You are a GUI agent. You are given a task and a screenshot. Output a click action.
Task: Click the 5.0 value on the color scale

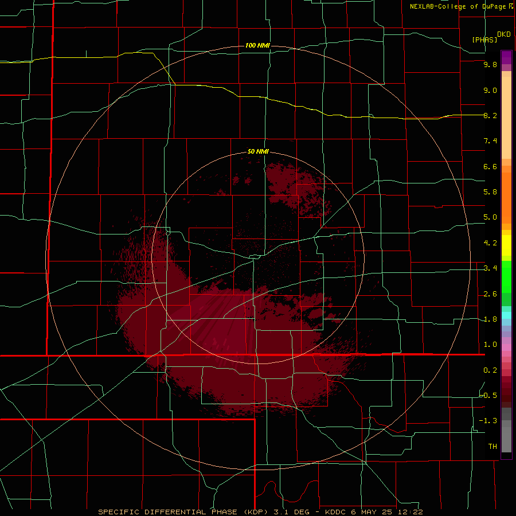click(490, 217)
